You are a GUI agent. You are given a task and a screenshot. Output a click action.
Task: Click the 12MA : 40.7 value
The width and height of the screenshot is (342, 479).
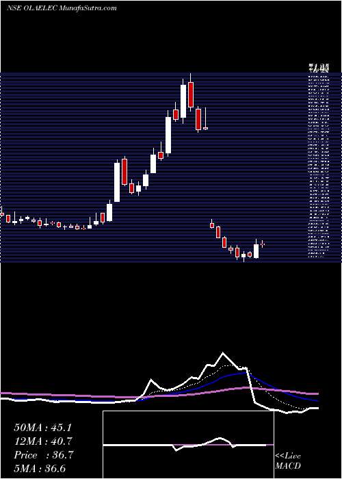coord(42,441)
